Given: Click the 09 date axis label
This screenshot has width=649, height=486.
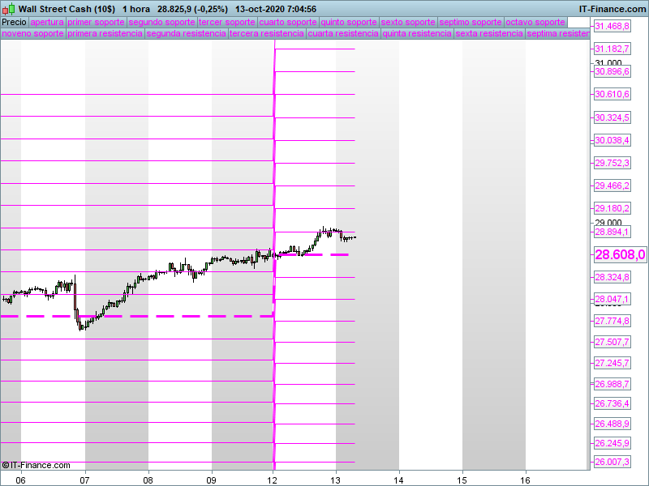Looking at the screenshot, I should pos(211,480).
